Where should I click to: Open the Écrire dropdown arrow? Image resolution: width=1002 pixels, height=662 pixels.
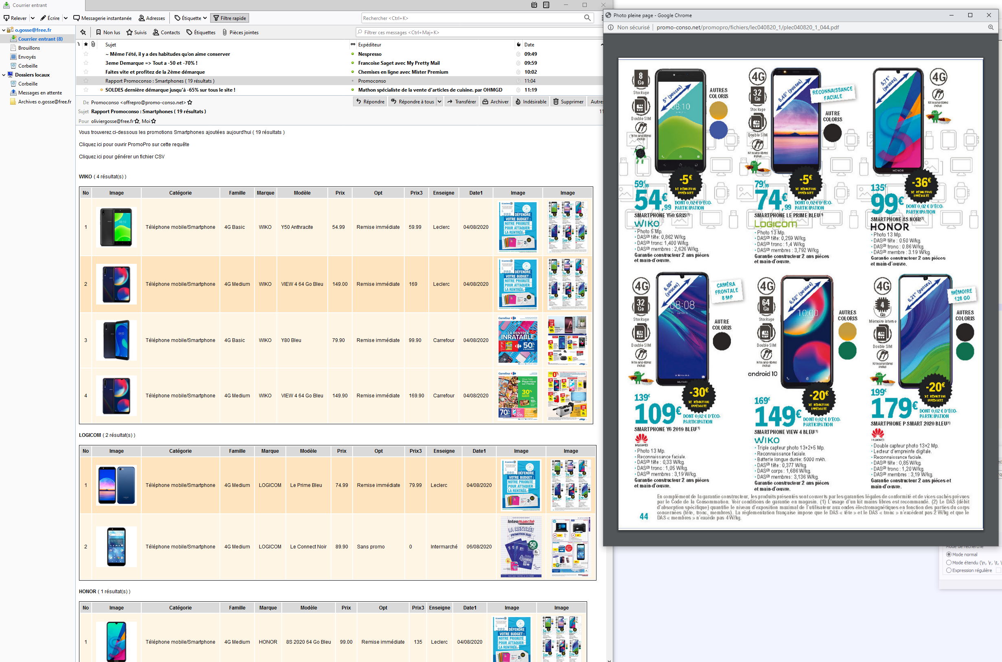point(66,18)
